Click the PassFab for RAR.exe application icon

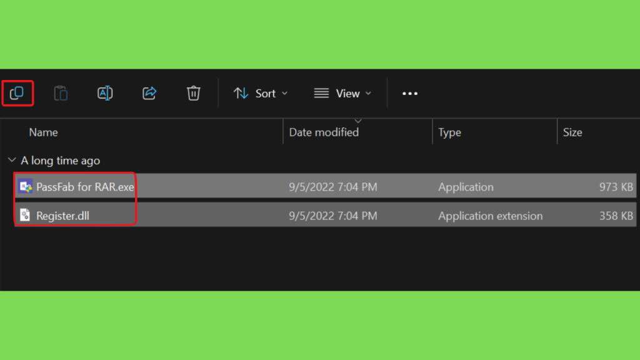pos(25,186)
